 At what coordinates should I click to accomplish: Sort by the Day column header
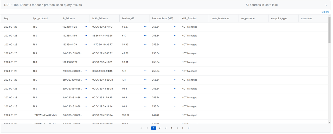[15, 18]
